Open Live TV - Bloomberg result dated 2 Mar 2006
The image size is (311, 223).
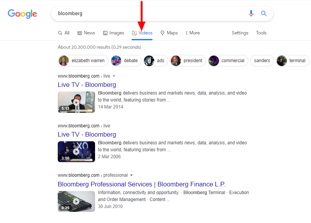tap(87, 134)
